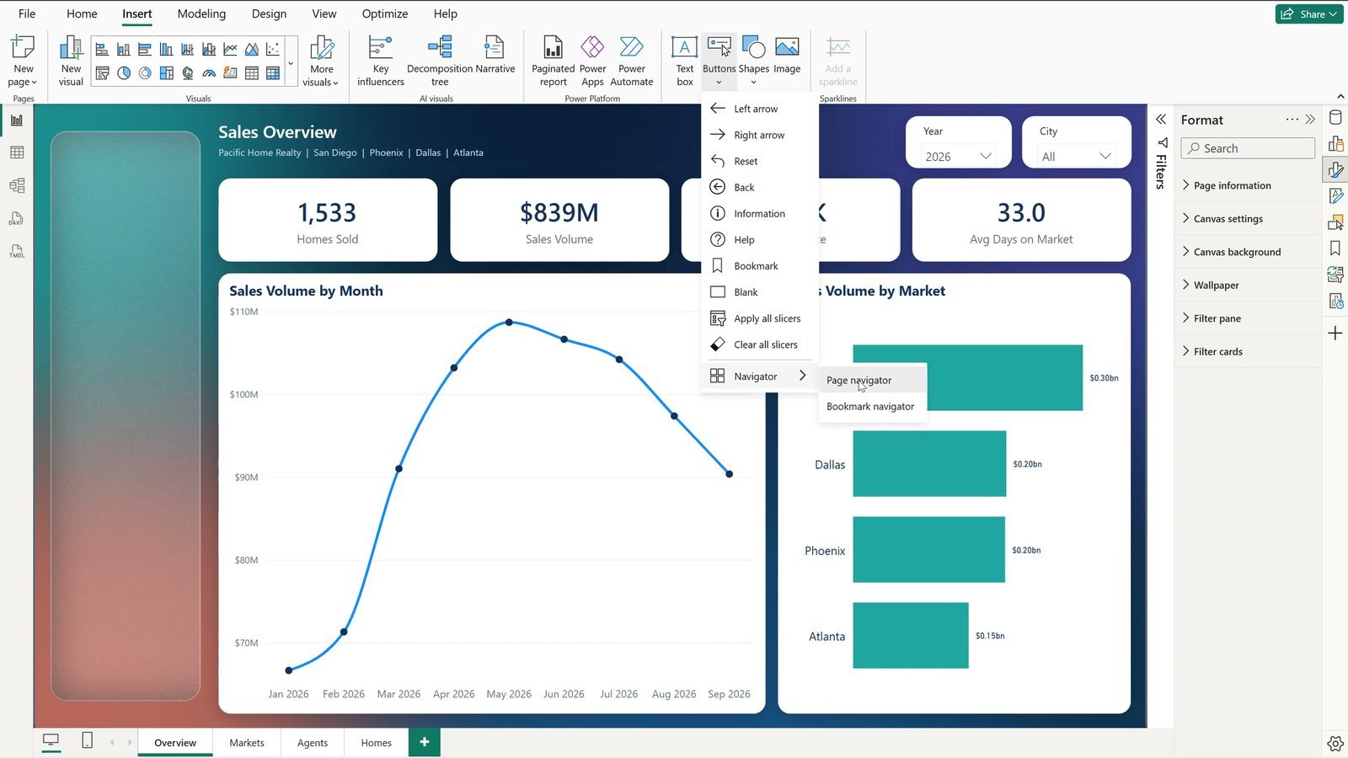Add a Power Apps visual

592,60
